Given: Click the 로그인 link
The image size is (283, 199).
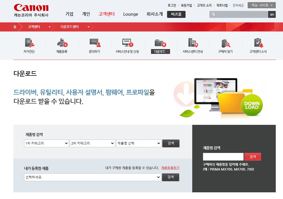Looking at the screenshot, I should tap(172, 5).
